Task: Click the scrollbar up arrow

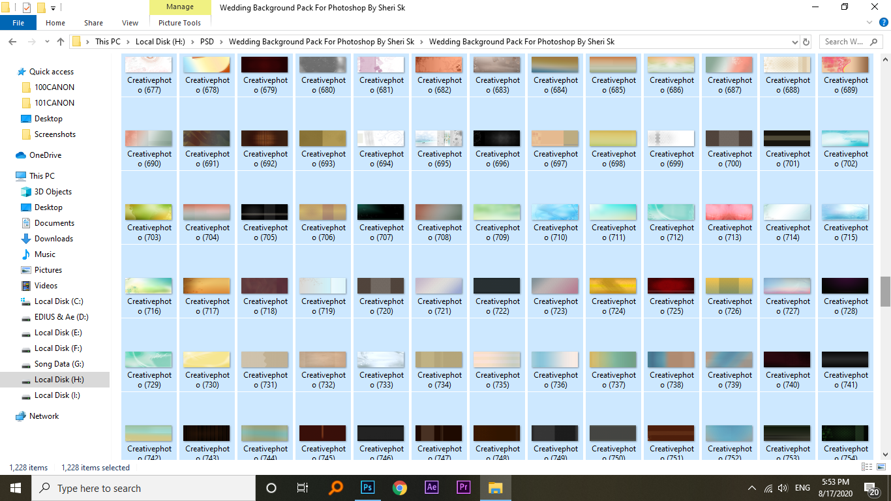Action: pos(885,58)
